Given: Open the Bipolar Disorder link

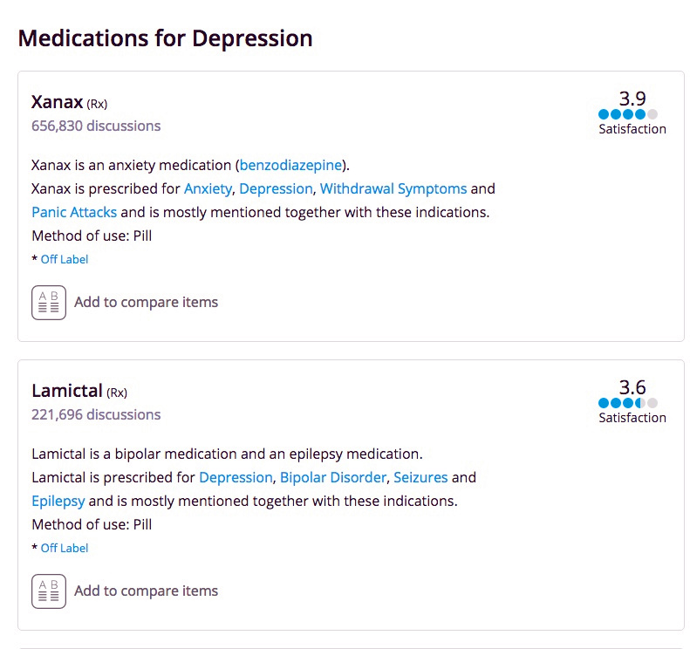Looking at the screenshot, I should 332,477.
